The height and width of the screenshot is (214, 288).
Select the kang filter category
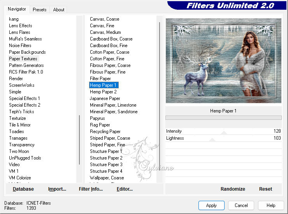point(14,19)
